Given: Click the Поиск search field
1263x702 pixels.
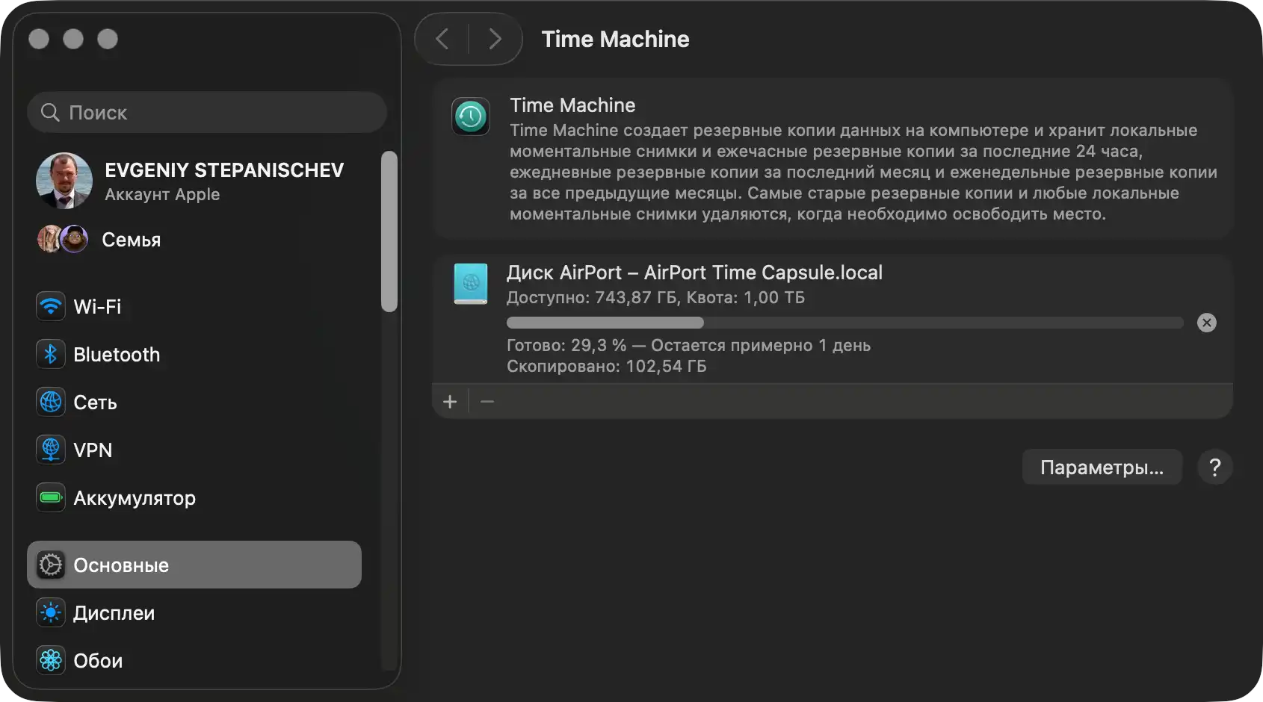Looking at the screenshot, I should (x=207, y=112).
